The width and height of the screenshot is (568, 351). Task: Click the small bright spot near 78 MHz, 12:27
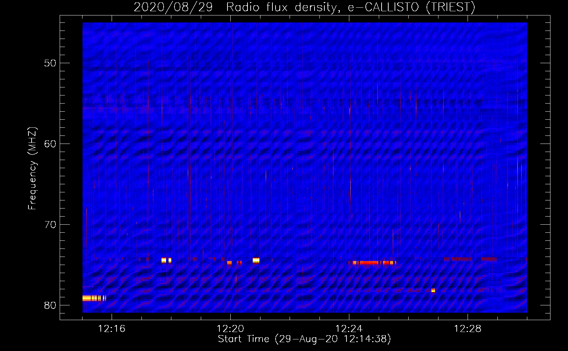tap(433, 290)
